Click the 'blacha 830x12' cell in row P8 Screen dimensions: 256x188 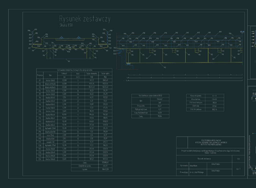pyautogui.click(x=50, y=105)
